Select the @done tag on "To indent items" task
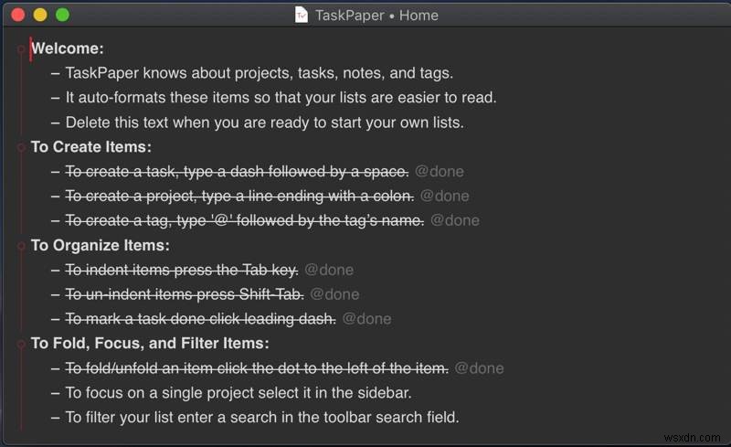This screenshot has height=447, width=731. click(x=329, y=270)
